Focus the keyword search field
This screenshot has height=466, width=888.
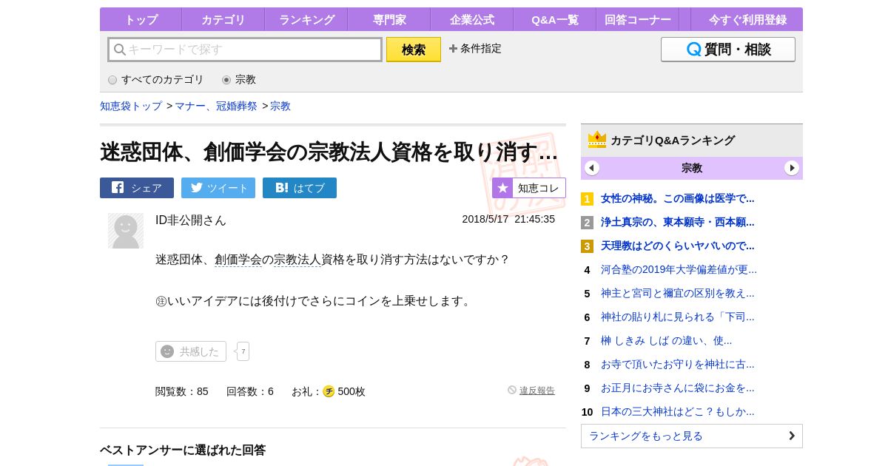(x=245, y=50)
